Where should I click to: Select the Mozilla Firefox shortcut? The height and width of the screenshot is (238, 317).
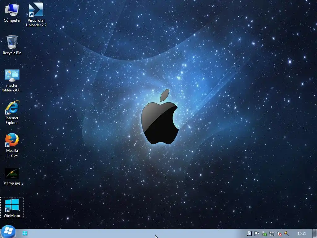(12, 145)
